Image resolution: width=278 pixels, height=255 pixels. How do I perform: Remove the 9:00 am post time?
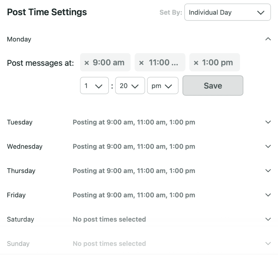pyautogui.click(x=87, y=62)
